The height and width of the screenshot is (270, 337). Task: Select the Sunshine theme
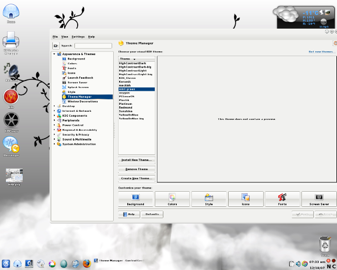tap(136, 111)
